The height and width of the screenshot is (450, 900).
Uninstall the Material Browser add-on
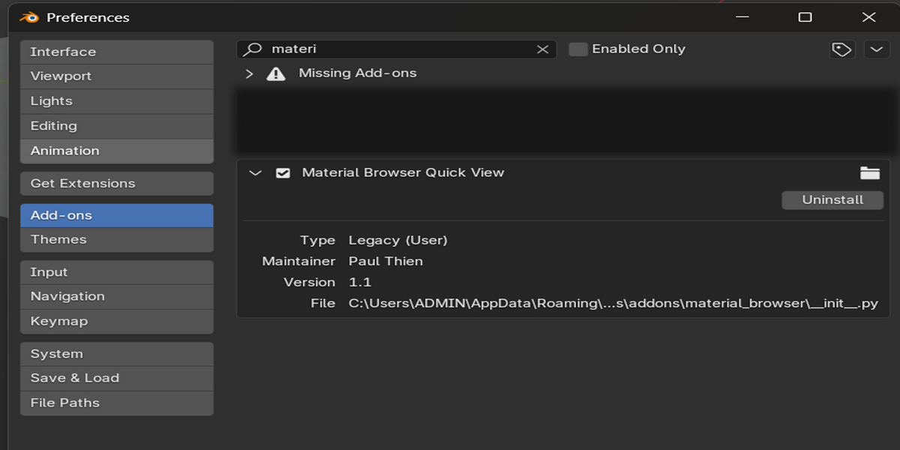tap(832, 200)
